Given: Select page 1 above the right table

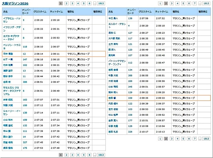Looking at the screenshot, I should 160,4.
